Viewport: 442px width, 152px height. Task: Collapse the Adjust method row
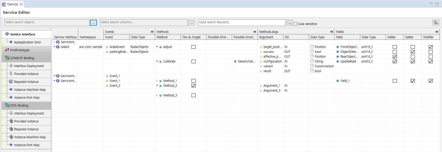coord(157,47)
